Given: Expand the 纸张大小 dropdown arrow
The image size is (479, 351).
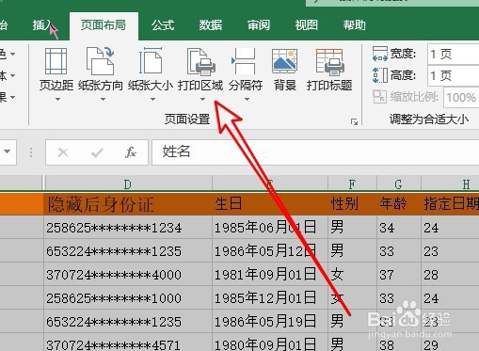Looking at the screenshot, I should coord(152,100).
